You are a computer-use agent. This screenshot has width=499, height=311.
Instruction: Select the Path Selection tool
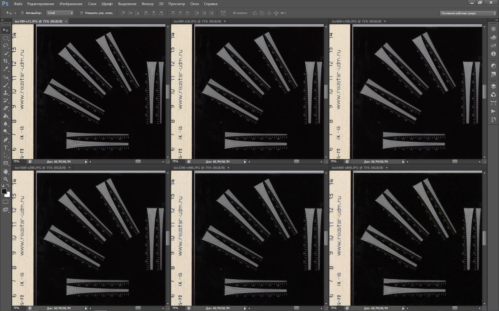coord(6,155)
